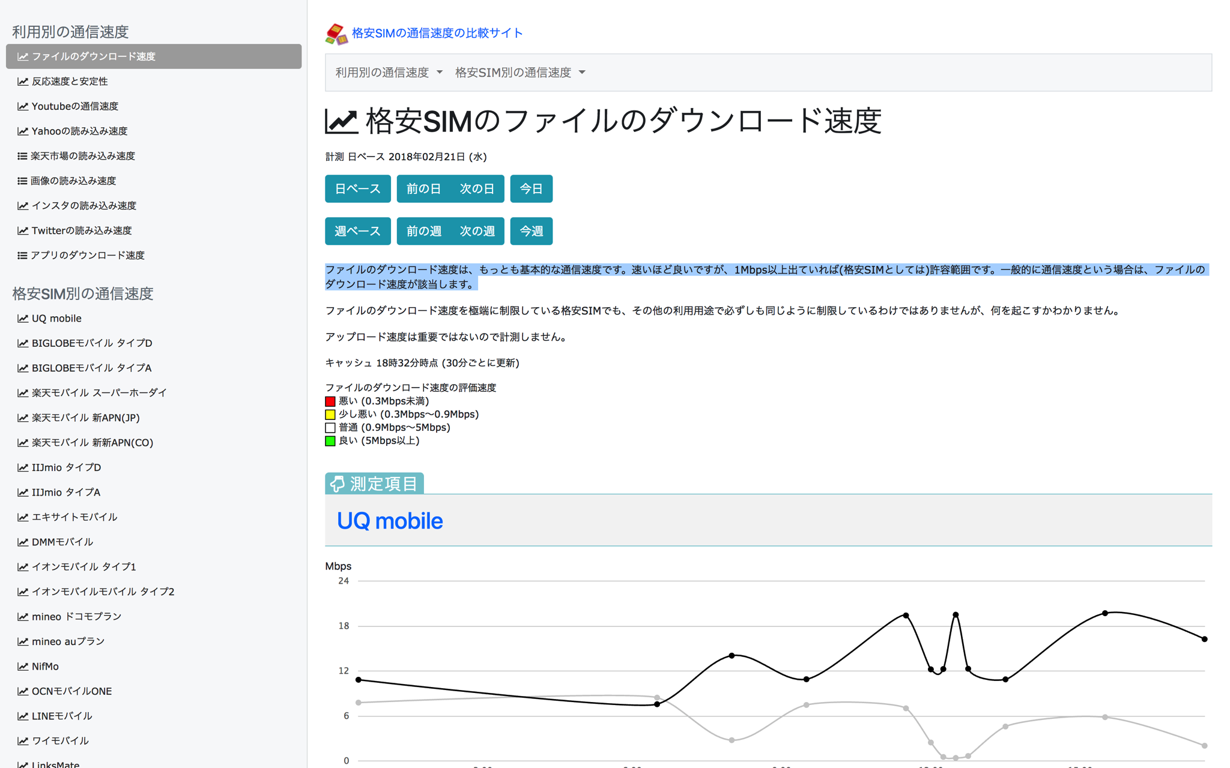Image resolution: width=1230 pixels, height=768 pixels.
Task: Open 格安SIMの通信速度の比較サイト header link
Action: point(437,33)
